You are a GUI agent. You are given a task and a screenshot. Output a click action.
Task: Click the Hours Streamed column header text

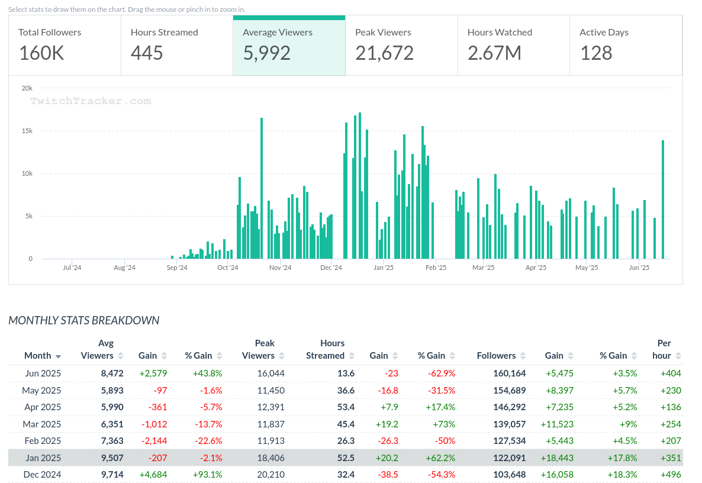326,349
